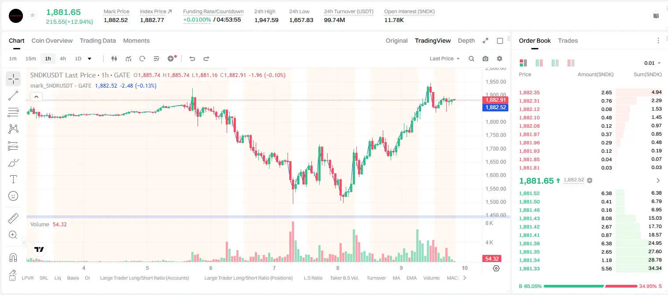Click the undo arrow in chart toolbar

coord(192,59)
